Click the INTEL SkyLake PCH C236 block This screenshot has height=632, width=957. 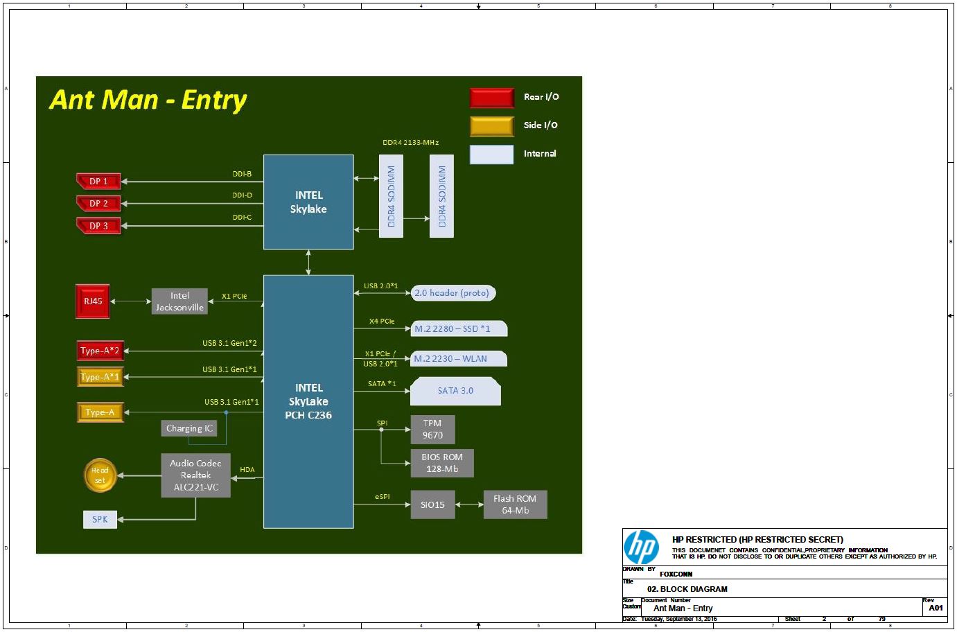click(308, 402)
